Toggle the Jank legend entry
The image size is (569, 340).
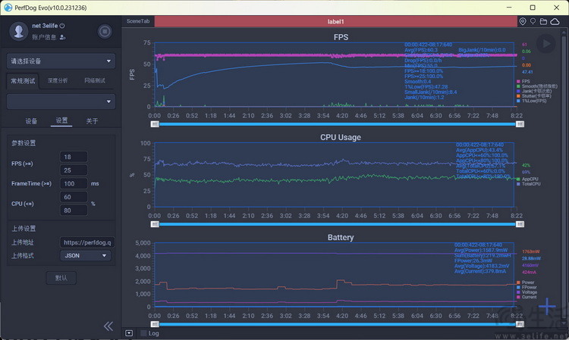pyautogui.click(x=534, y=91)
